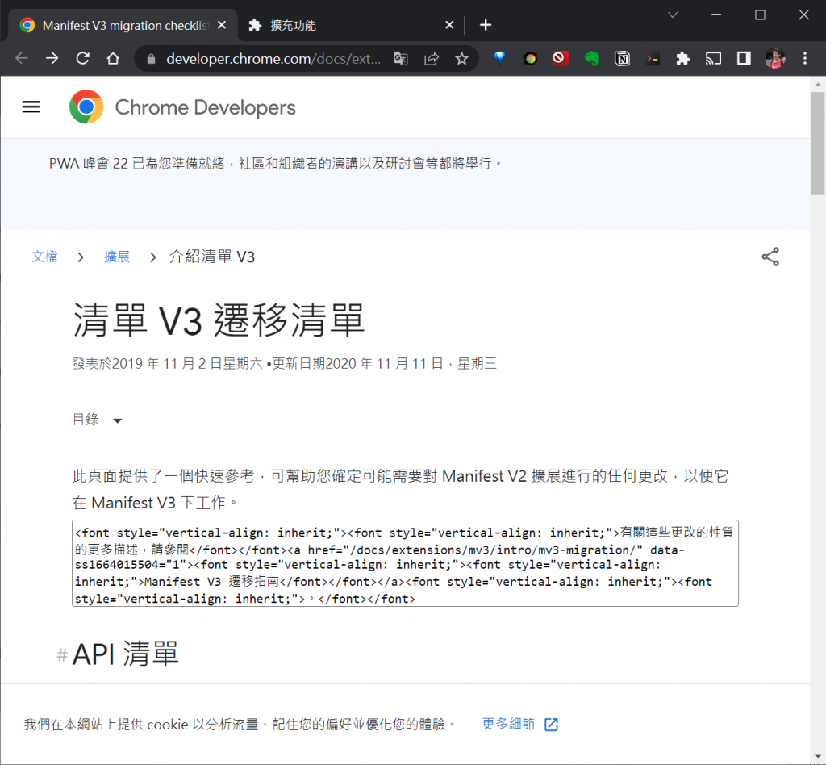View site security lock info
Screen dimensions: 826x765
click(x=151, y=58)
